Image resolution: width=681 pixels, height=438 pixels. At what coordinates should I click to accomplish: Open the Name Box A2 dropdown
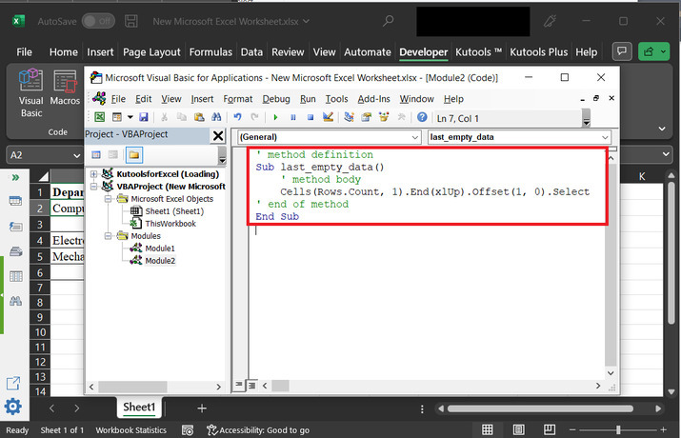[x=77, y=155]
